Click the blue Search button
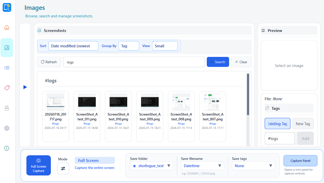The width and height of the screenshot is (324, 183). click(218, 62)
